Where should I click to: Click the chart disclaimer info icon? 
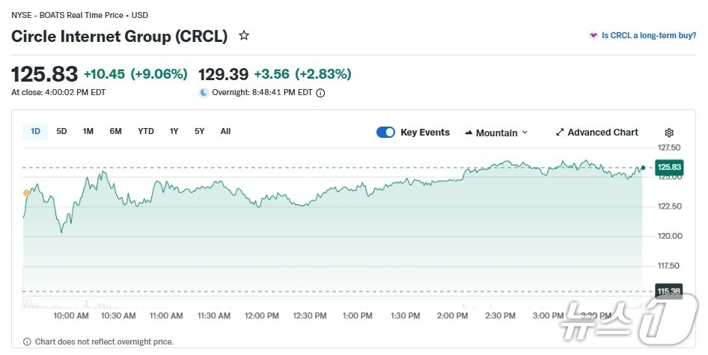(x=28, y=342)
